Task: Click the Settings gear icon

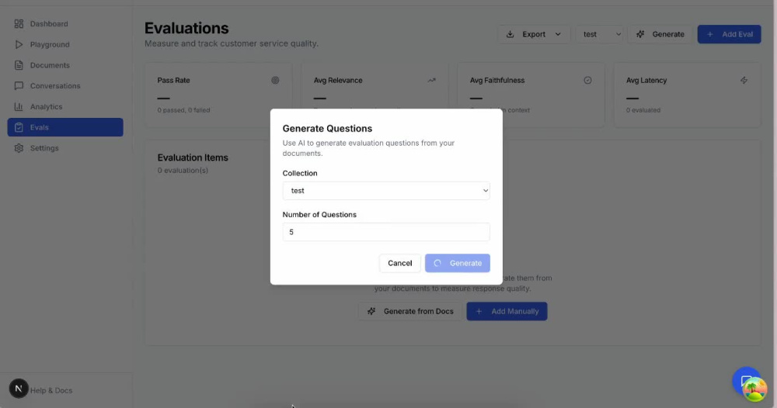Action: [x=19, y=148]
